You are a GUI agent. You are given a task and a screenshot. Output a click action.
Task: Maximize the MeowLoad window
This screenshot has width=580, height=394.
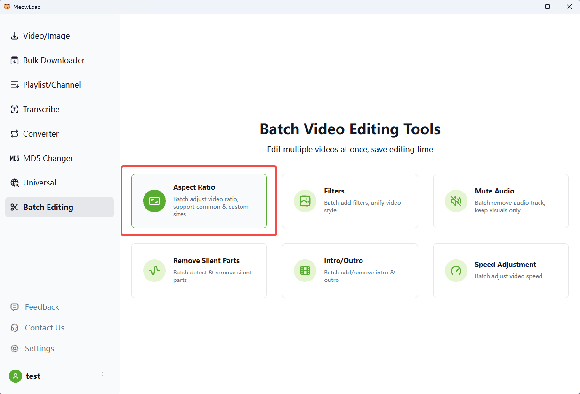(548, 7)
